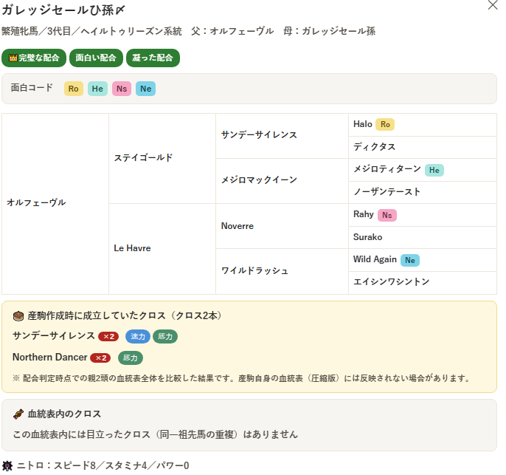Click the candy icon beside 血統表内のクロス
Image resolution: width=506 pixels, height=475 pixels.
pos(18,414)
